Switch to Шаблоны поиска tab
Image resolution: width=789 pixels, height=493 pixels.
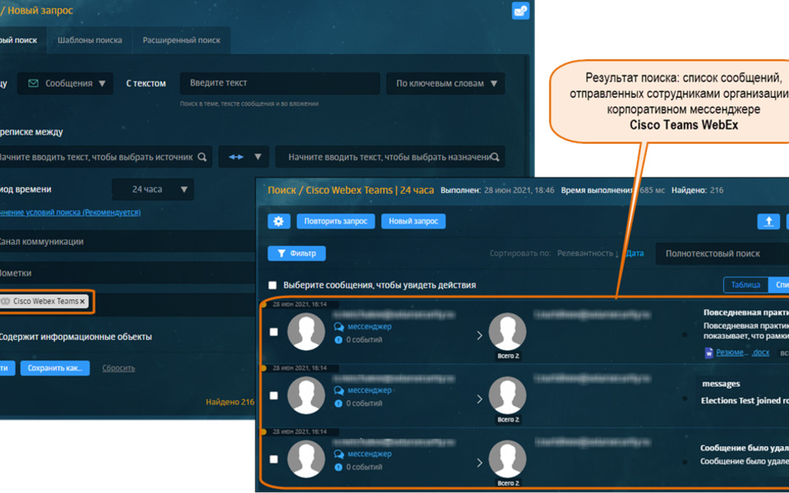(90, 40)
